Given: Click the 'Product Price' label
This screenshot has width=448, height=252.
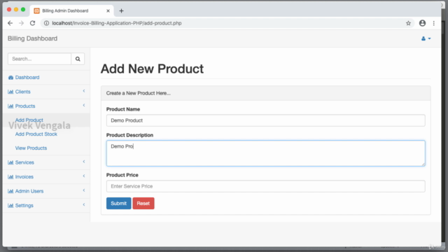Looking at the screenshot, I should coord(122,175).
